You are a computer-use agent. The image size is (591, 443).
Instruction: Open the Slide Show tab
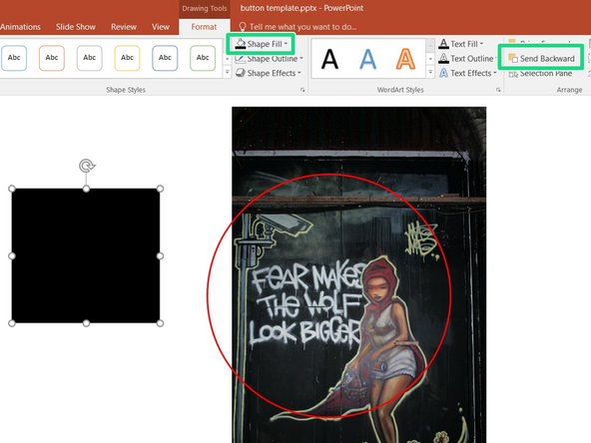pos(76,27)
